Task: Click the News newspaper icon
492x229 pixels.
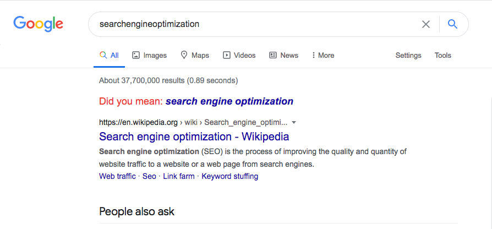Action: 273,55
